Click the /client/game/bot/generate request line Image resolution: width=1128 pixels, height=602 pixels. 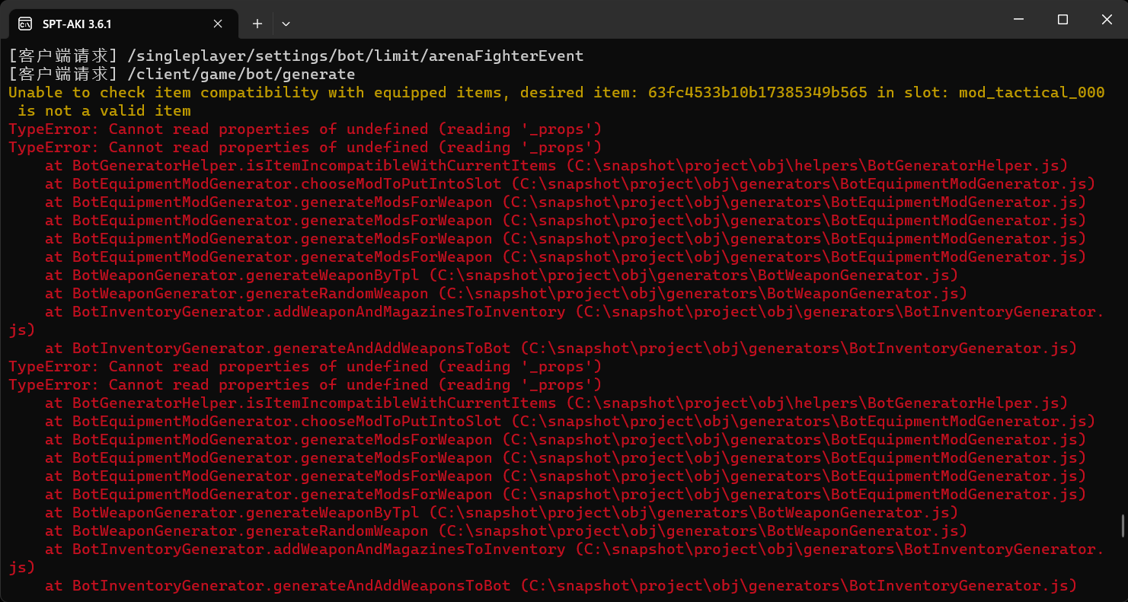tap(241, 74)
